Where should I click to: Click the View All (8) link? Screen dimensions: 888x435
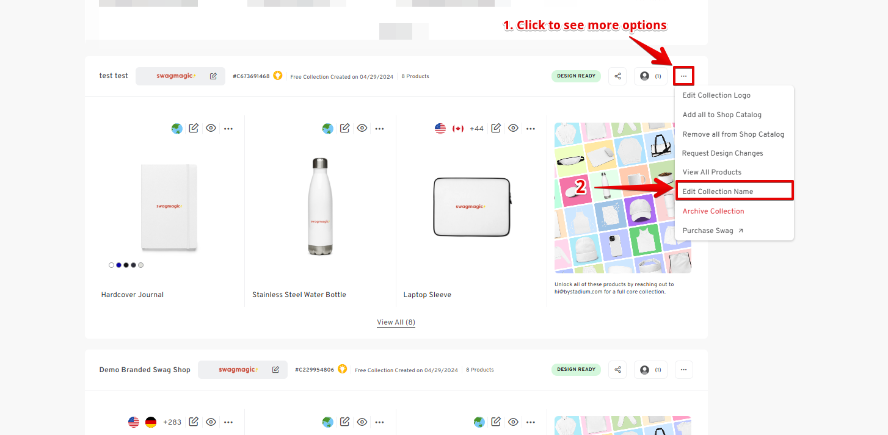click(x=396, y=322)
